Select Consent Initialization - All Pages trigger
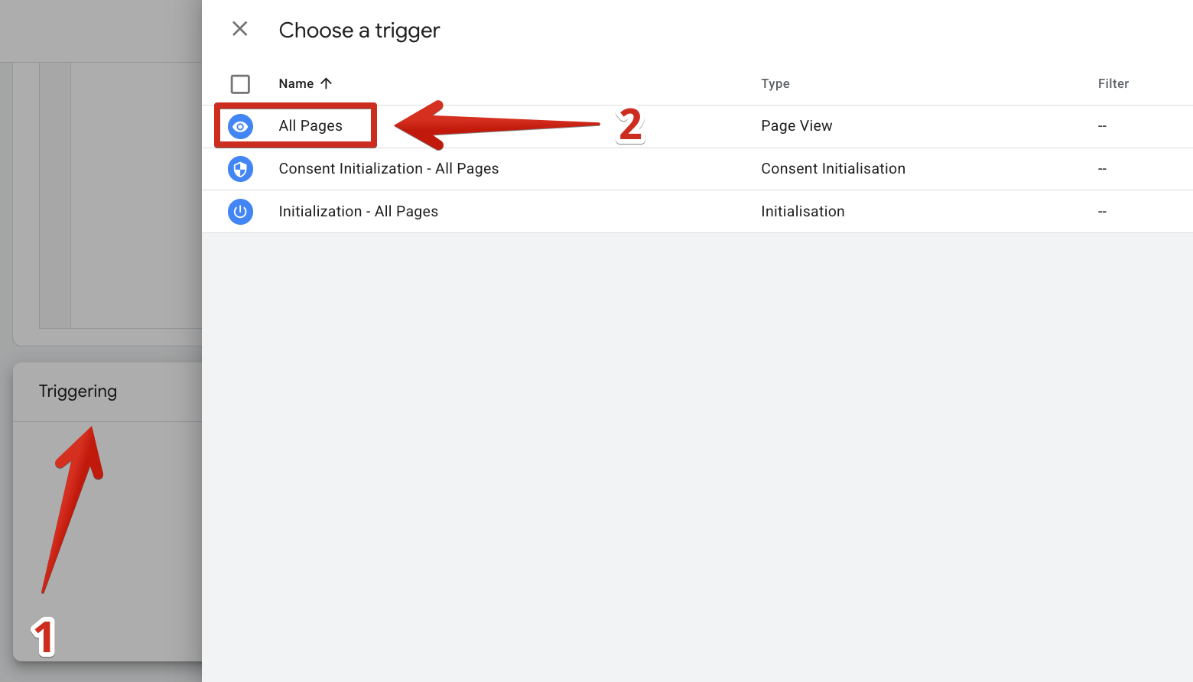Screen dimensions: 1193x682 pos(388,169)
